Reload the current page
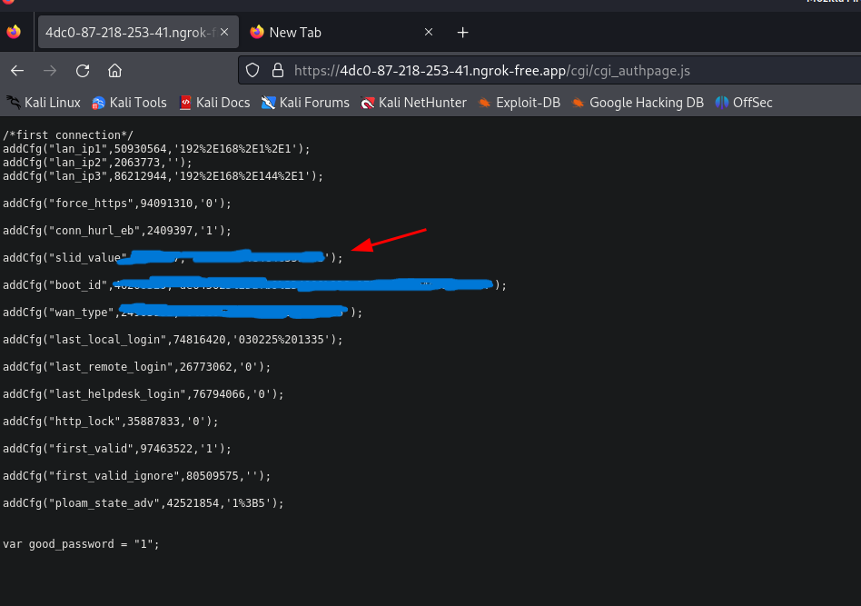Viewport: 861px width, 606px height. (x=83, y=70)
